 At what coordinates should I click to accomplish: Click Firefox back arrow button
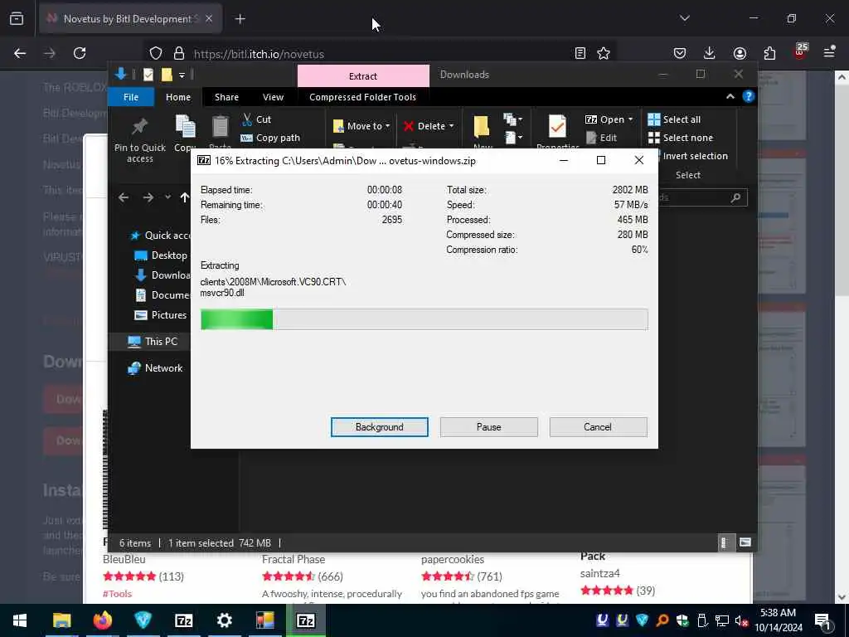pyautogui.click(x=20, y=53)
